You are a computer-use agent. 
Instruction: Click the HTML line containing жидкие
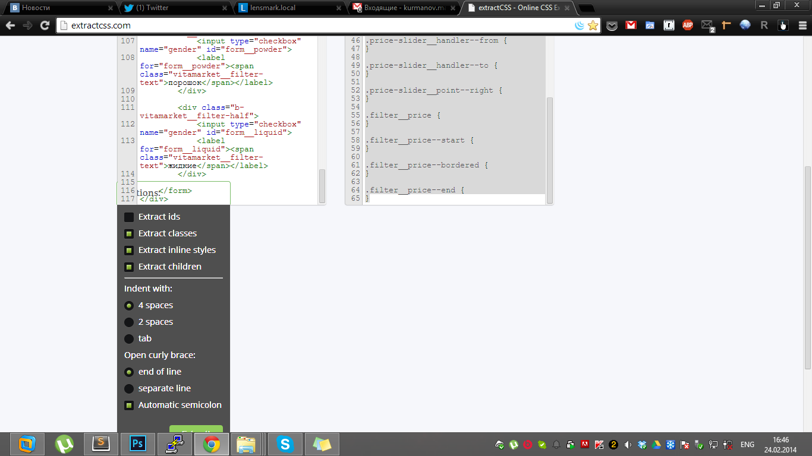point(204,166)
